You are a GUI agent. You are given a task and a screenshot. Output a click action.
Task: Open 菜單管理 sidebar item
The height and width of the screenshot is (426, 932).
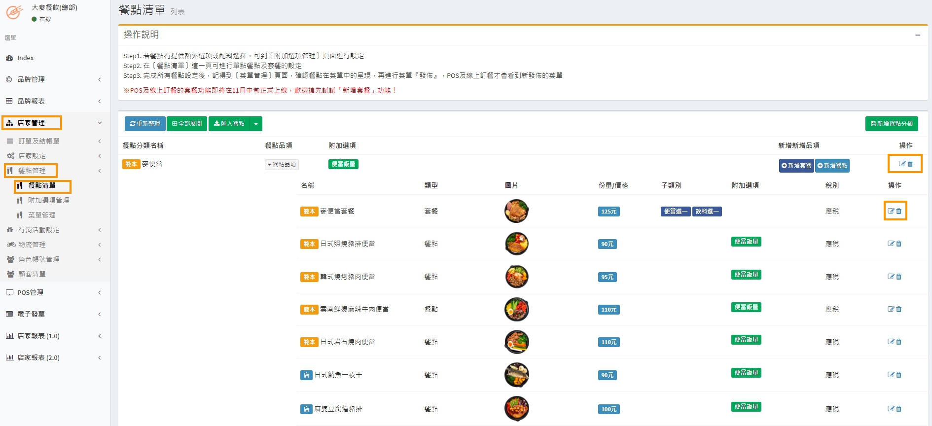41,215
